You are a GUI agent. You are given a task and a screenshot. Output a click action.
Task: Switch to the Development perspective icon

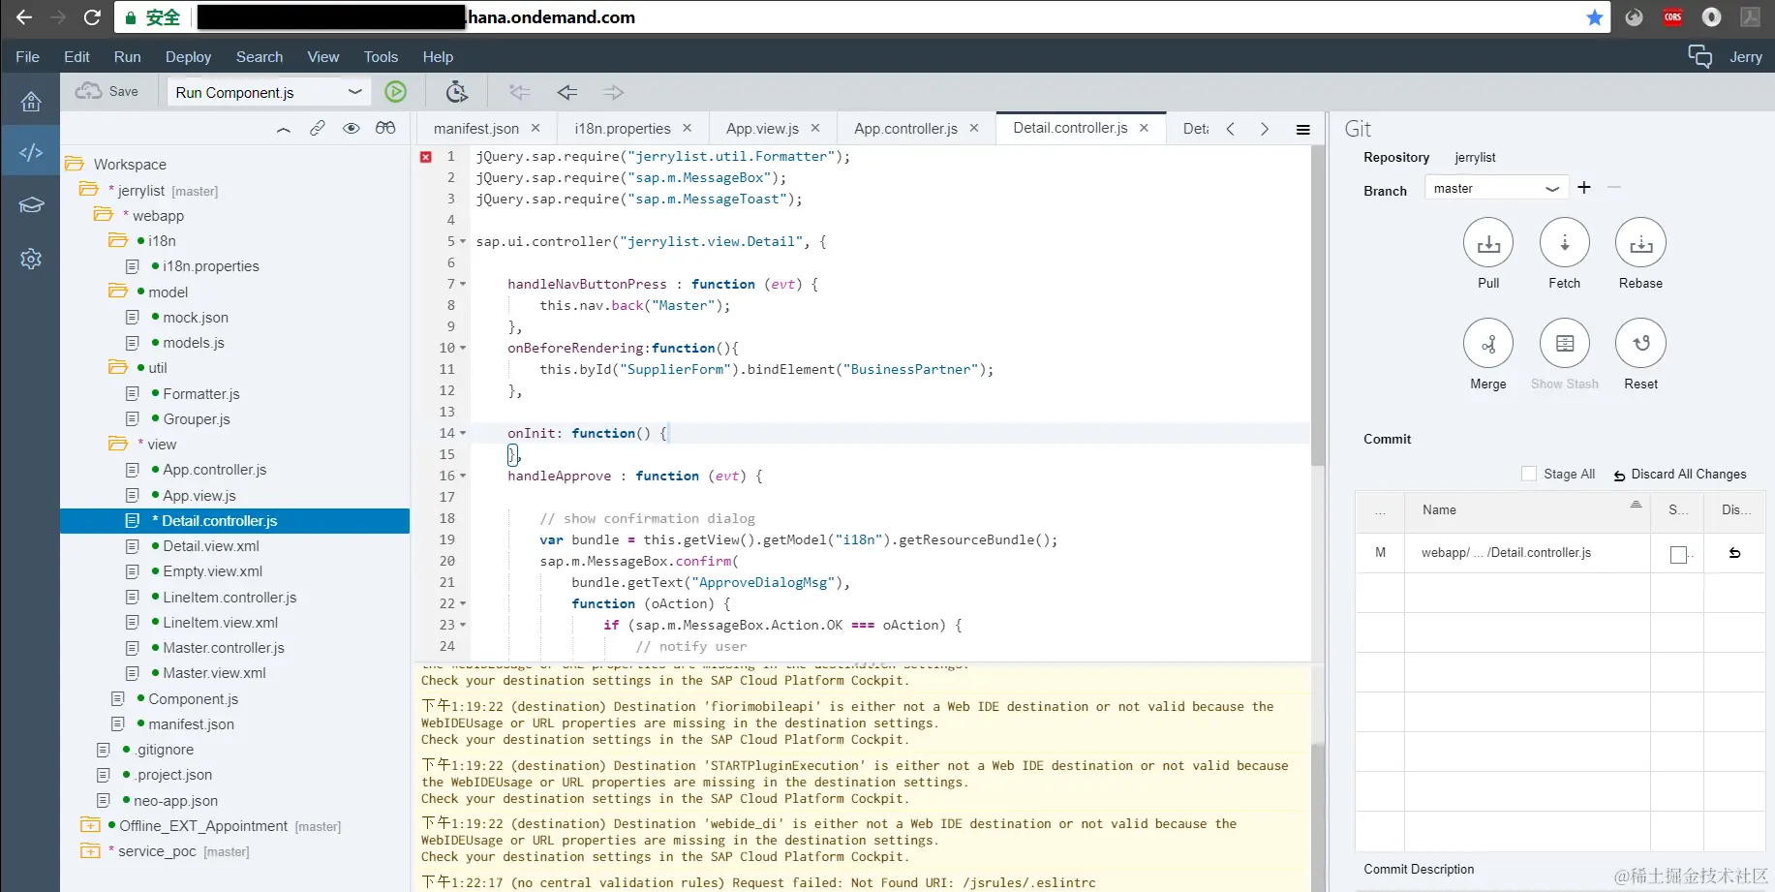coord(31,152)
